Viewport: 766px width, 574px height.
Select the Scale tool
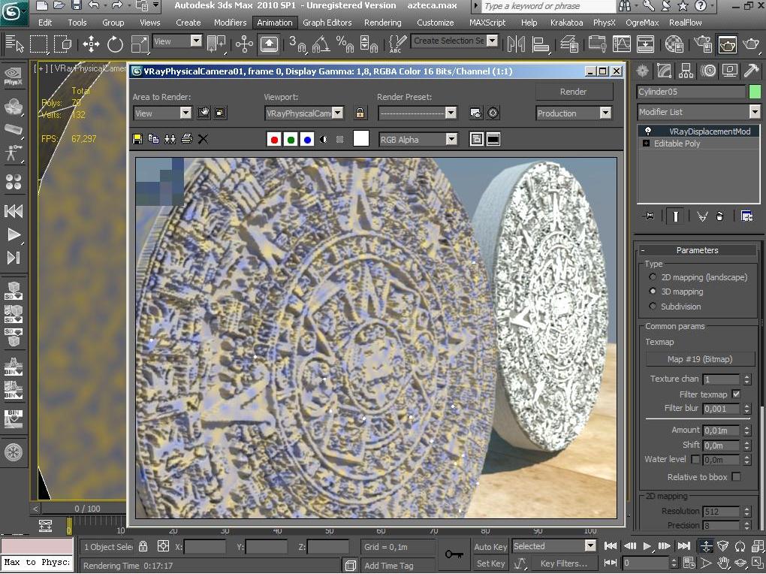tap(139, 44)
